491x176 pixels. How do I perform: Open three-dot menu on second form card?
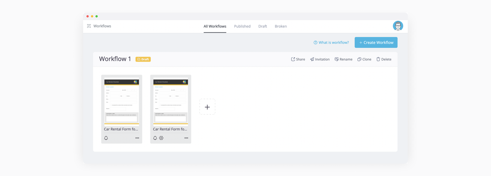tap(186, 138)
